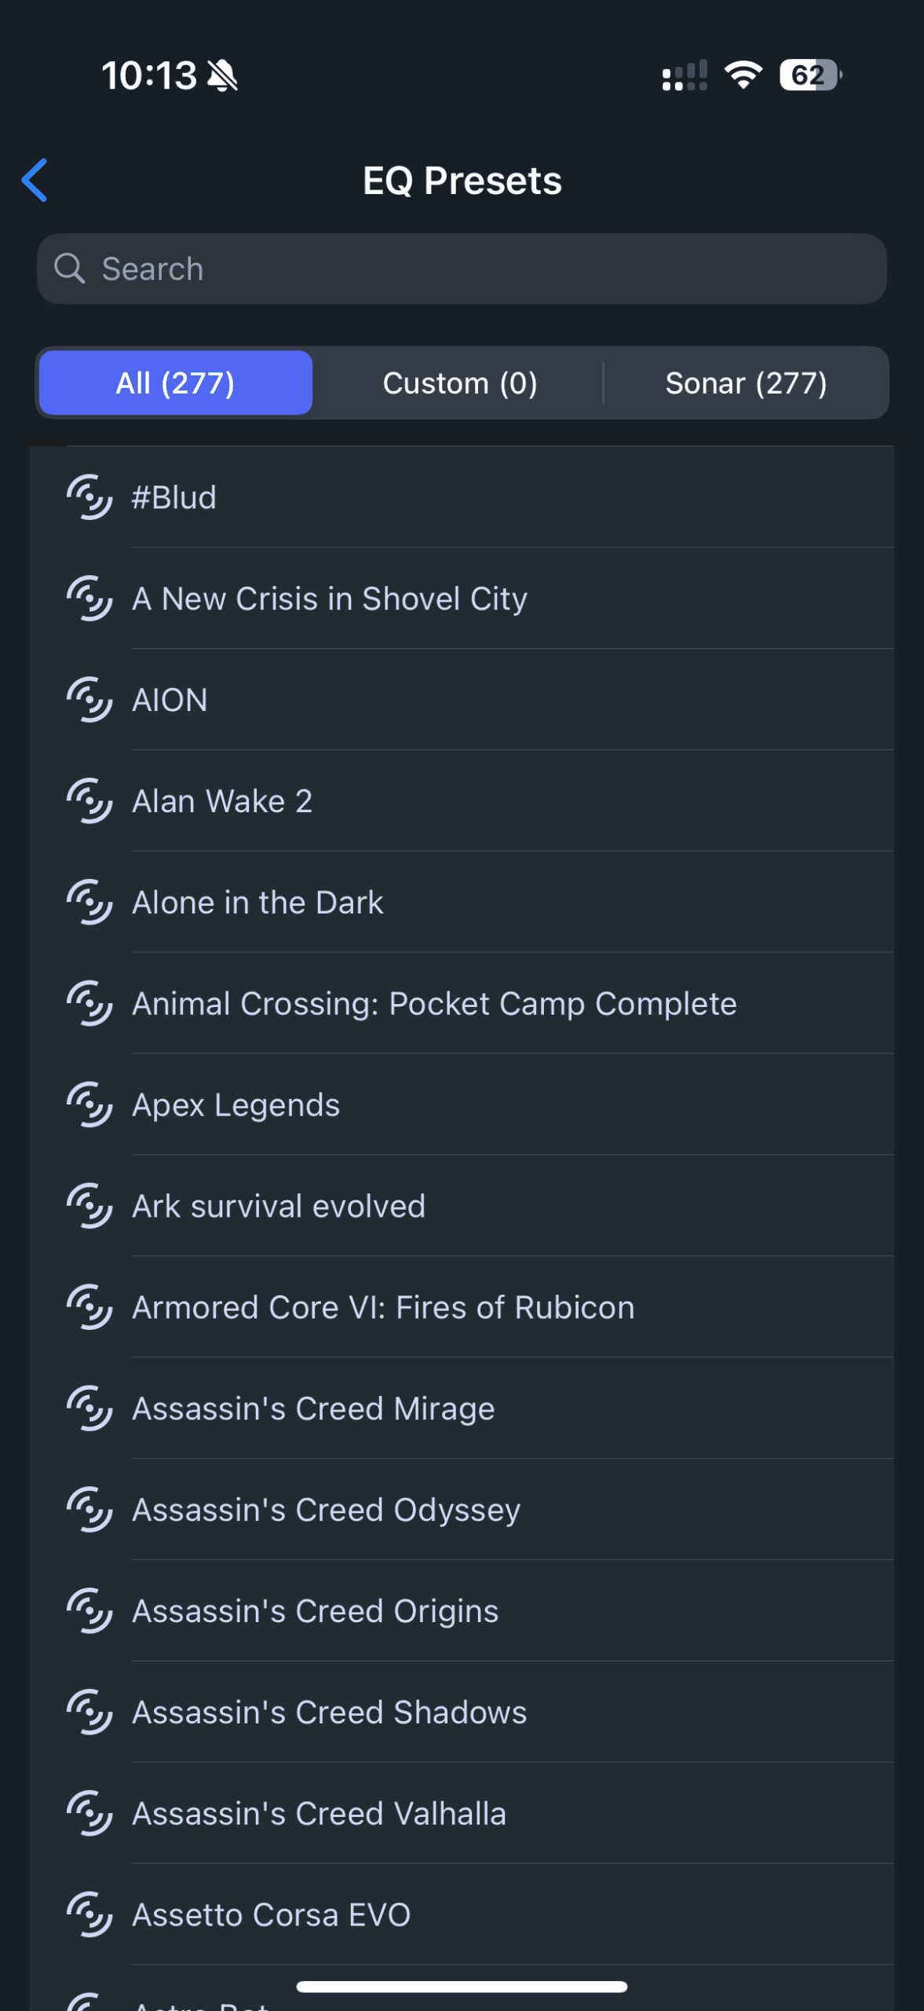Choose the Alone in the Dark preset
The width and height of the screenshot is (924, 2011).
pos(462,903)
